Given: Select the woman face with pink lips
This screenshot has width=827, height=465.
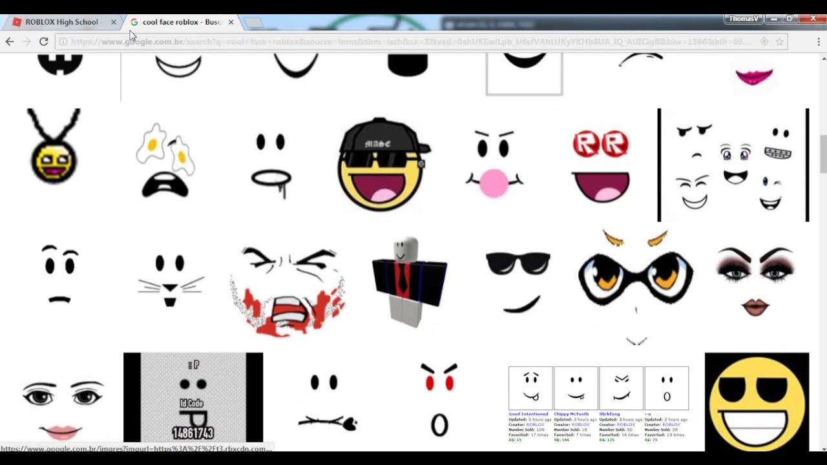Looking at the screenshot, I should point(63,411).
